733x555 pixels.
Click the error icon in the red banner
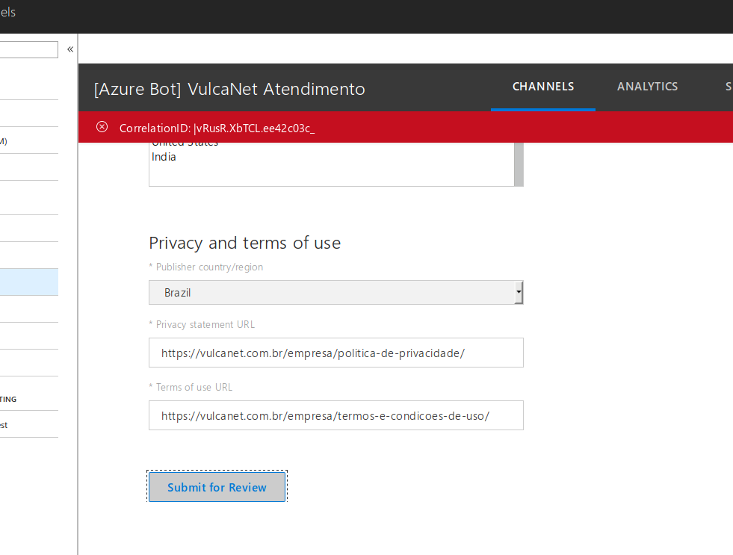[102, 127]
